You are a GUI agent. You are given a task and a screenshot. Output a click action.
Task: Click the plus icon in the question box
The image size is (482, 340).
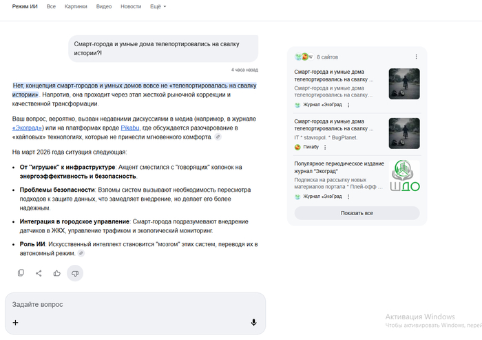click(15, 322)
